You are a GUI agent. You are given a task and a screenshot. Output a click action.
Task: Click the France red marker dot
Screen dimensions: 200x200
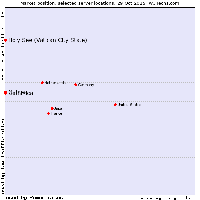pyautogui.click(x=48, y=113)
